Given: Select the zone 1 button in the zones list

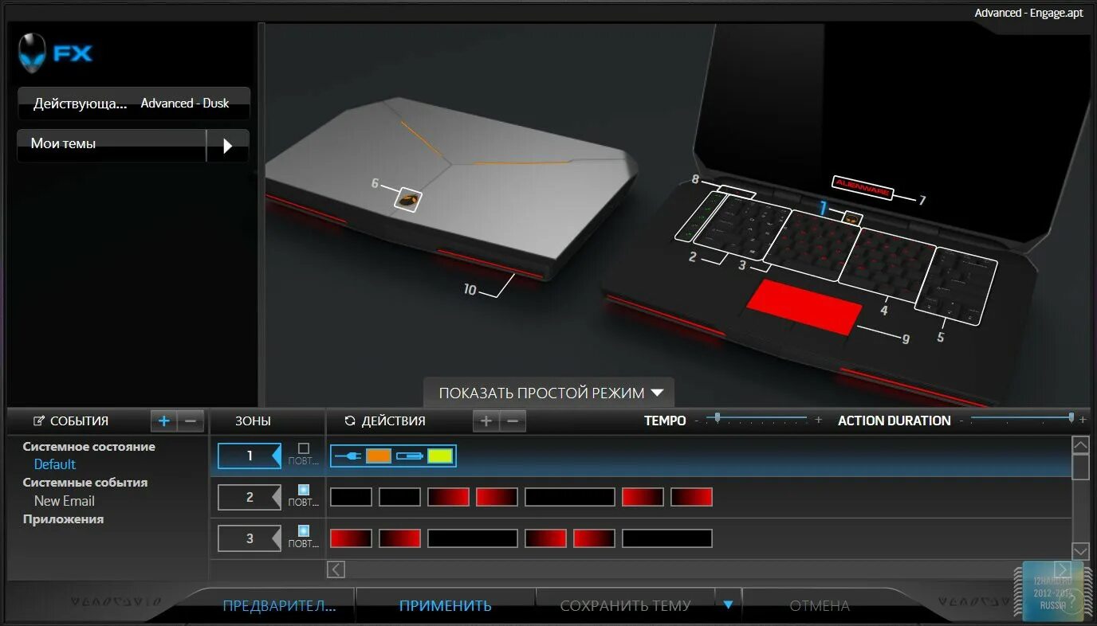Looking at the screenshot, I should click(x=250, y=456).
